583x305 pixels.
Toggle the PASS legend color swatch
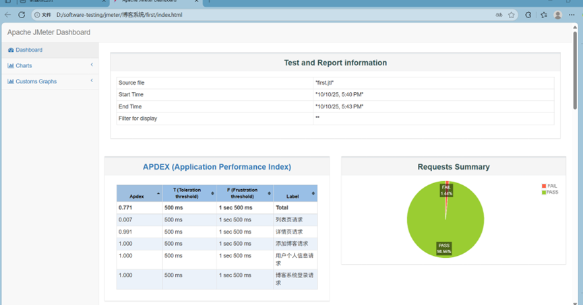click(x=544, y=192)
